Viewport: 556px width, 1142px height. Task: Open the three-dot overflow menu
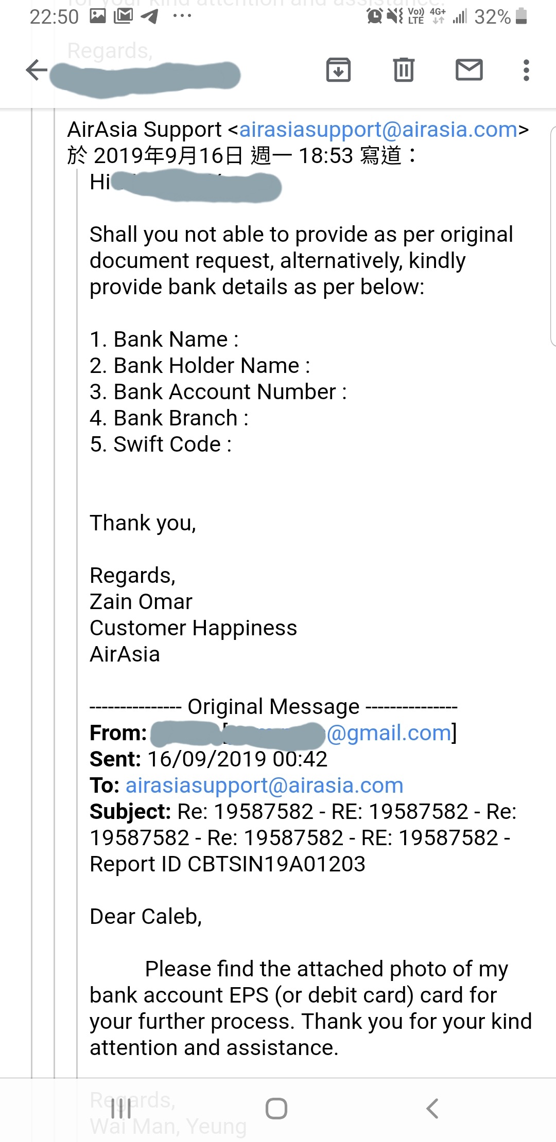526,70
